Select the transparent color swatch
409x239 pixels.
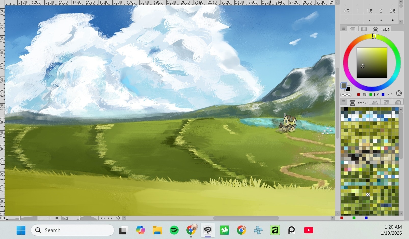click(346, 95)
